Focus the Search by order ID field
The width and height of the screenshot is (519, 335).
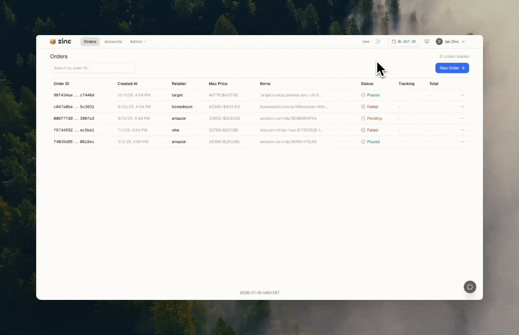[93, 68]
